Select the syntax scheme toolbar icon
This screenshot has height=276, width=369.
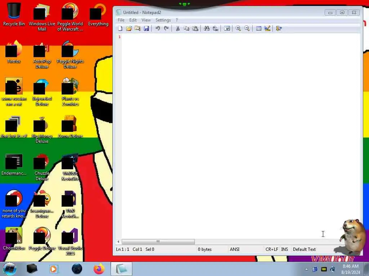pos(259,28)
